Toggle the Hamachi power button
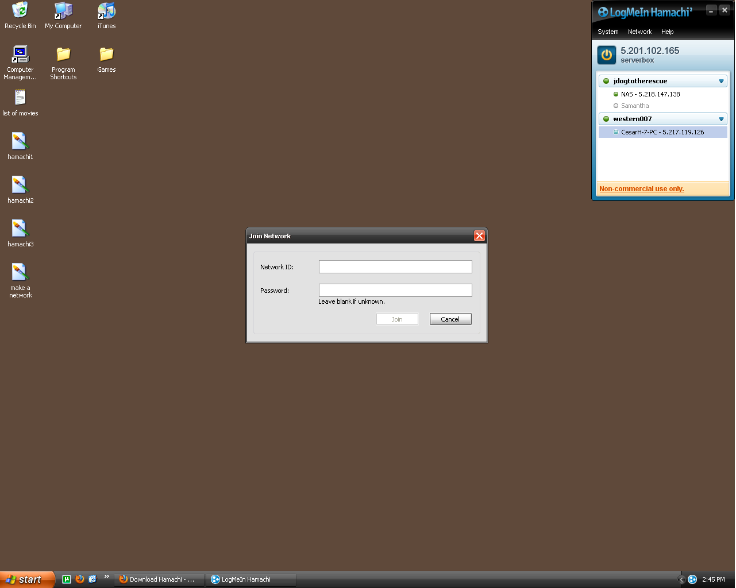Image resolution: width=736 pixels, height=588 pixels. point(606,55)
